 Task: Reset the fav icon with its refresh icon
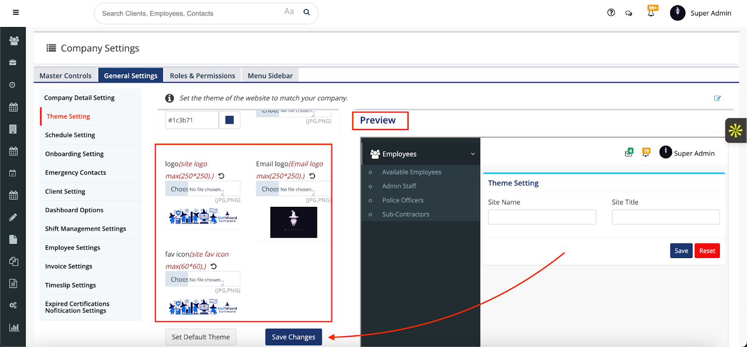pyautogui.click(x=213, y=266)
